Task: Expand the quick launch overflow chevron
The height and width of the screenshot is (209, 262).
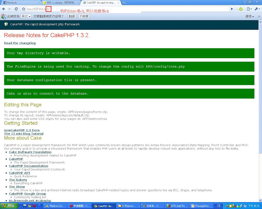Action: [x=39, y=205]
